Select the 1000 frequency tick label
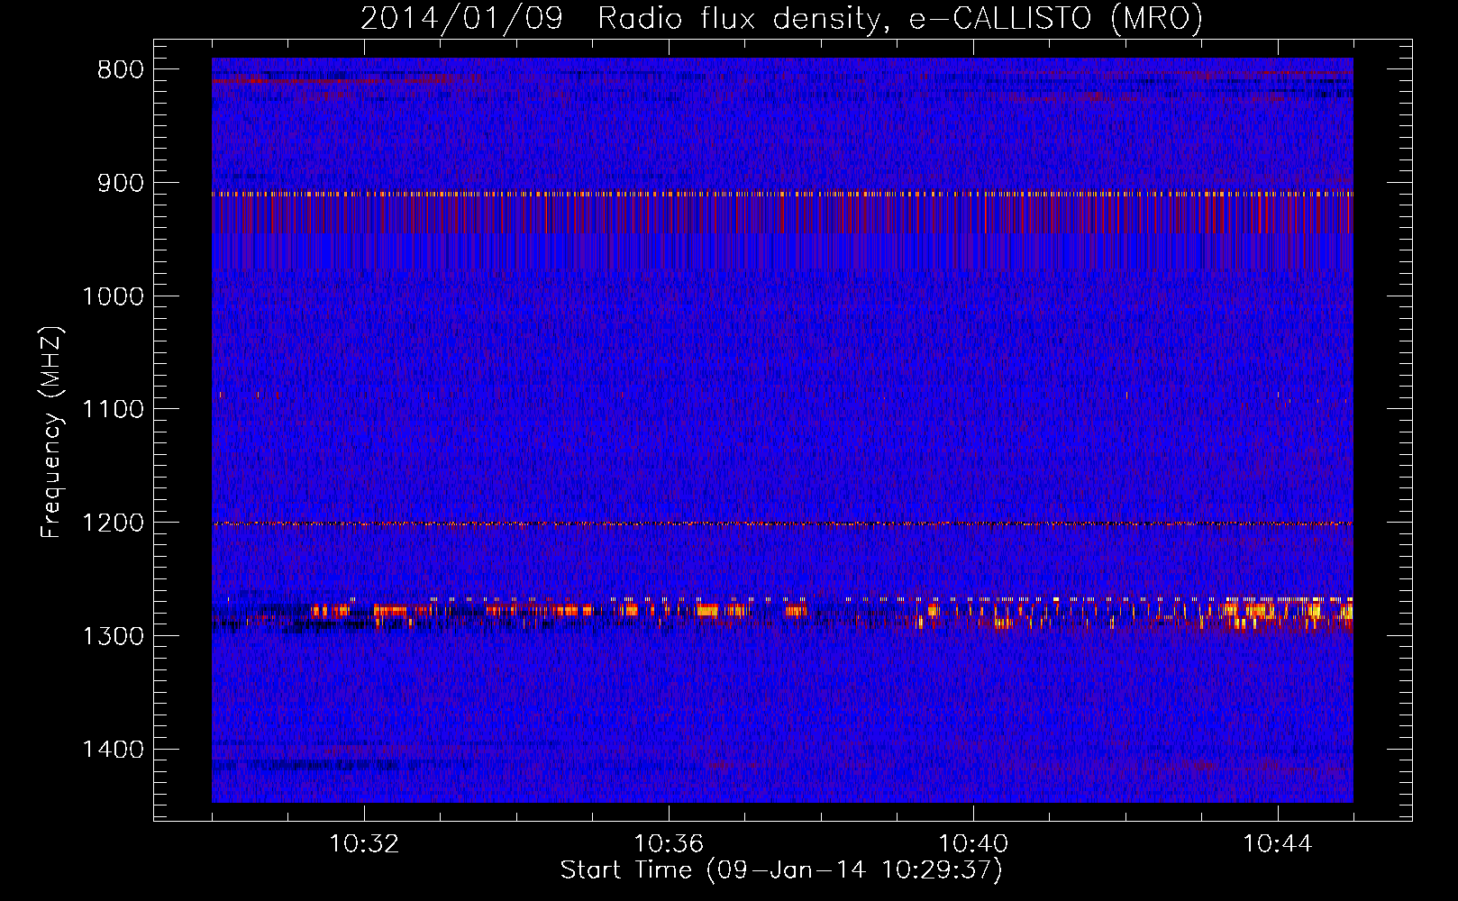1458x901 pixels. (x=113, y=296)
